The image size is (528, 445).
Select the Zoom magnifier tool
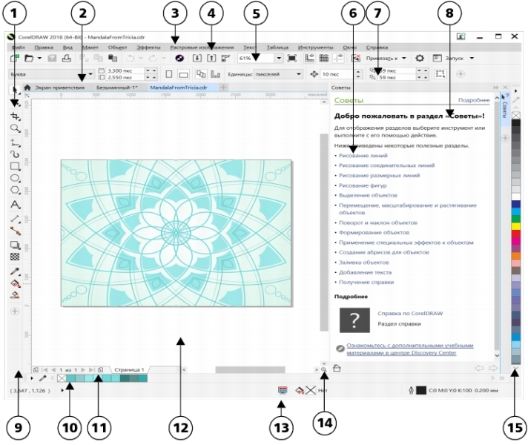[x=15, y=128]
